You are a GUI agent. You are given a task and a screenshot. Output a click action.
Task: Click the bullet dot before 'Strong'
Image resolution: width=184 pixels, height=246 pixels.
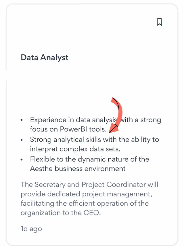[x=22, y=140]
